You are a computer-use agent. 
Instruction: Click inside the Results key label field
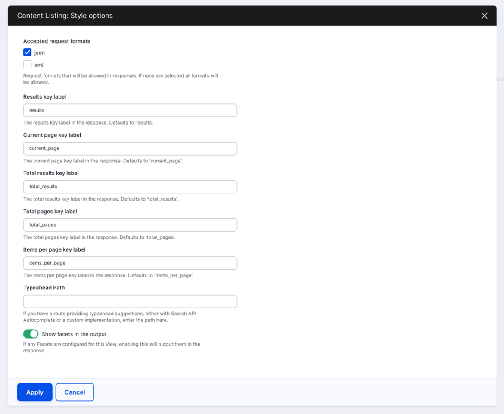(x=129, y=110)
